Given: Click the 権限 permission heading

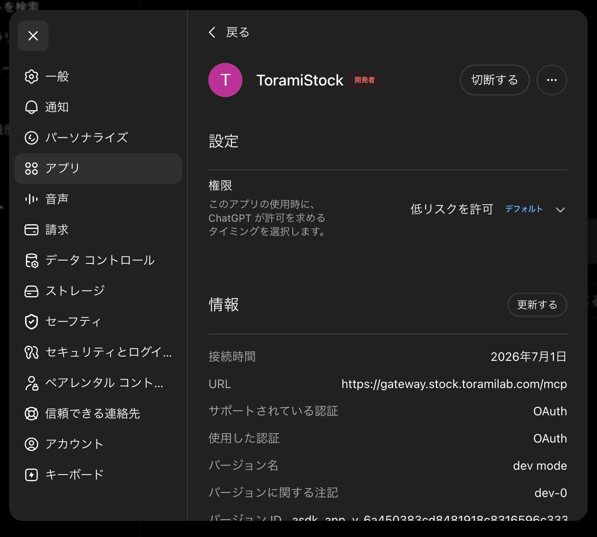Looking at the screenshot, I should point(220,186).
